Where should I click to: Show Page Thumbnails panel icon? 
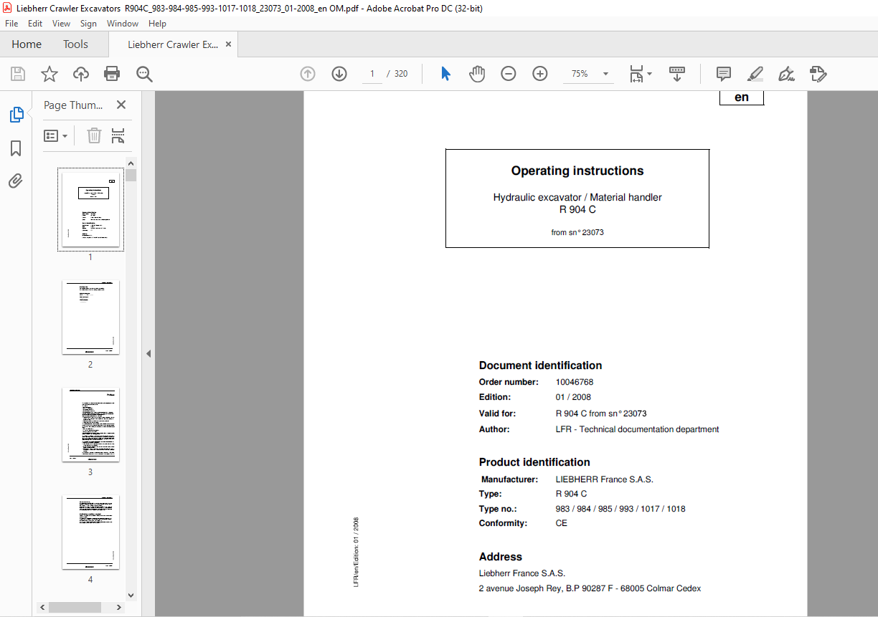click(x=16, y=115)
